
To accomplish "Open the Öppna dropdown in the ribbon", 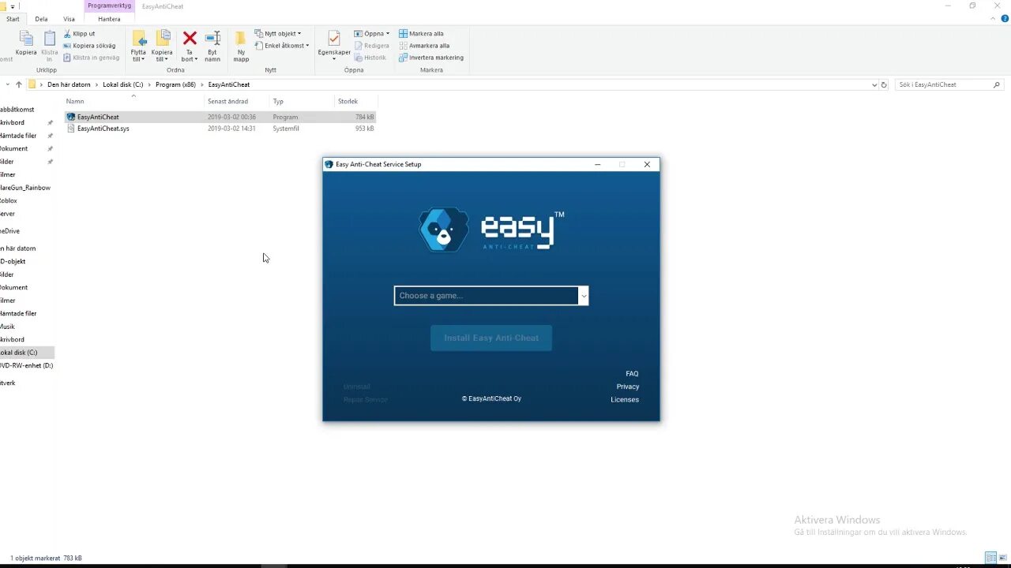I will coord(371,34).
